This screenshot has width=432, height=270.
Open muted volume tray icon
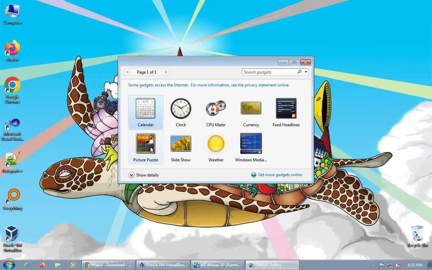pos(398,265)
